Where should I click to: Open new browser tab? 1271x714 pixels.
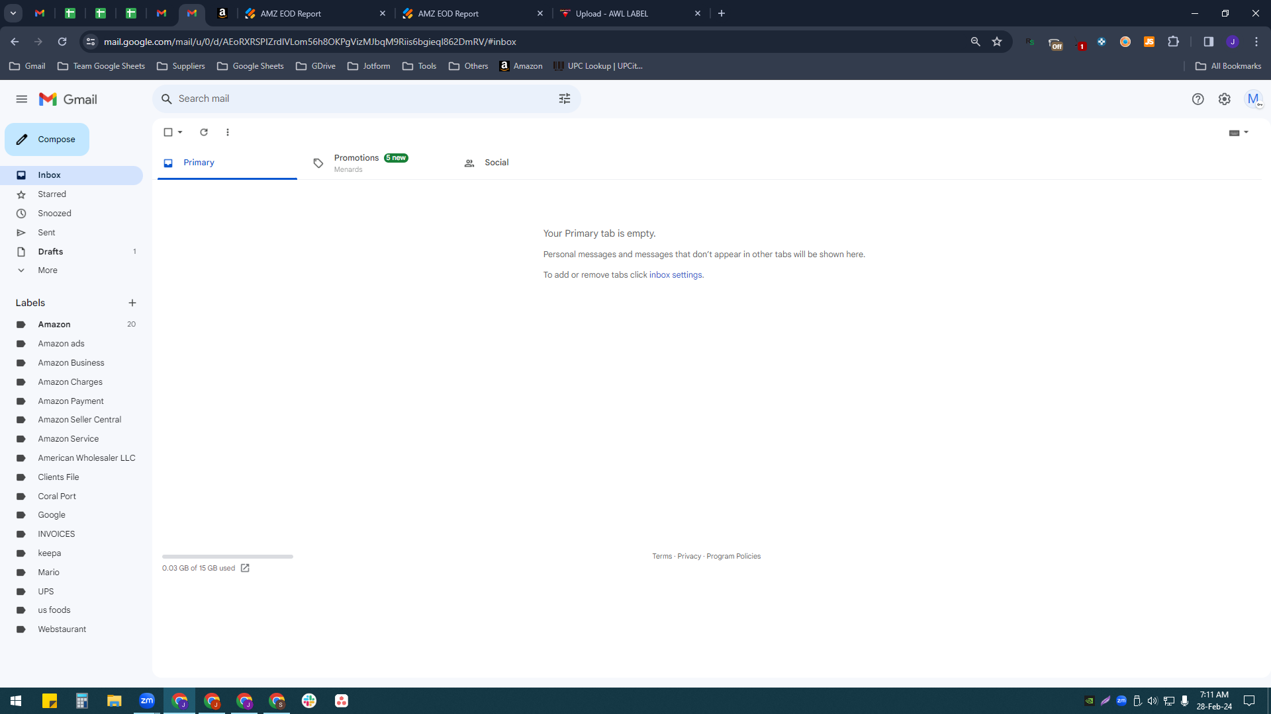point(722,13)
